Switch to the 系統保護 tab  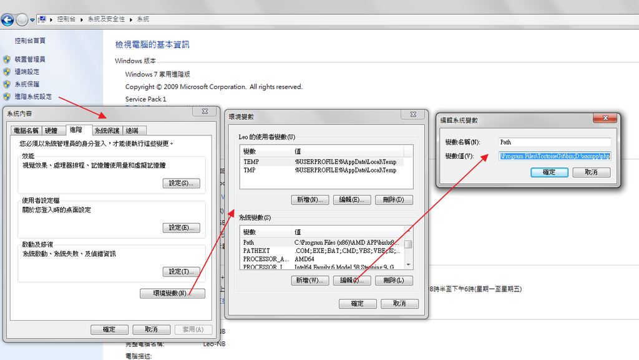107,131
